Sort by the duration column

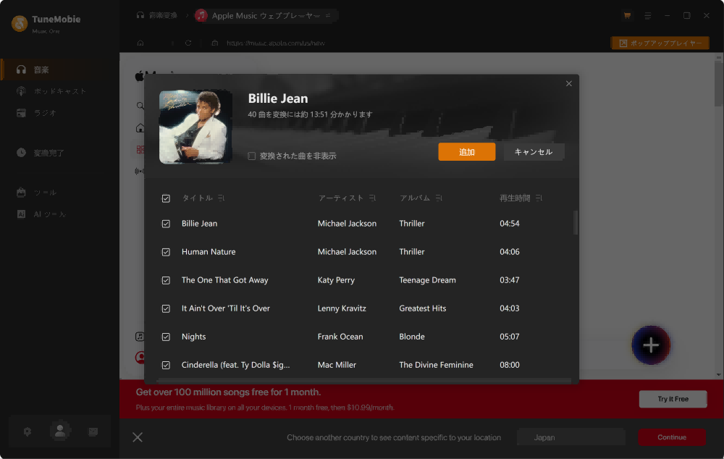click(539, 198)
